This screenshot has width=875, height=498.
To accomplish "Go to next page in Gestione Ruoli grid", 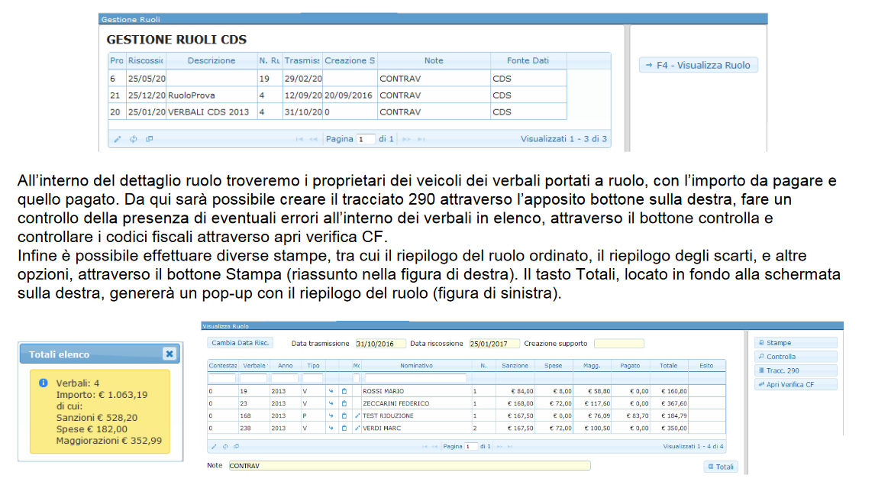I will pos(406,139).
